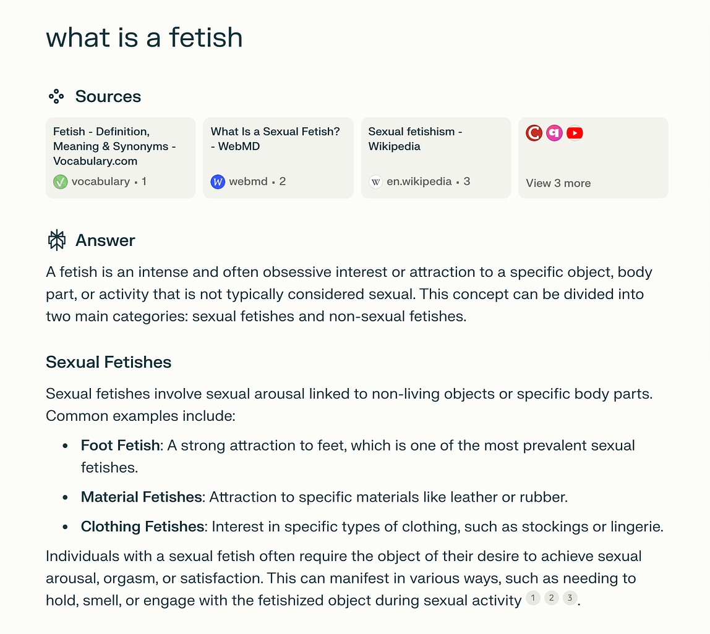Screen dimensions: 710x634
Task: Click the YouTube source icon
Action: tap(575, 133)
